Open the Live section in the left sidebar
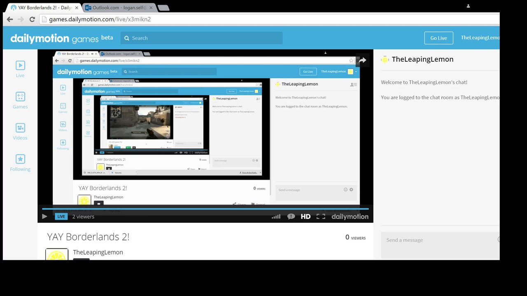The image size is (527, 296). [x=20, y=69]
